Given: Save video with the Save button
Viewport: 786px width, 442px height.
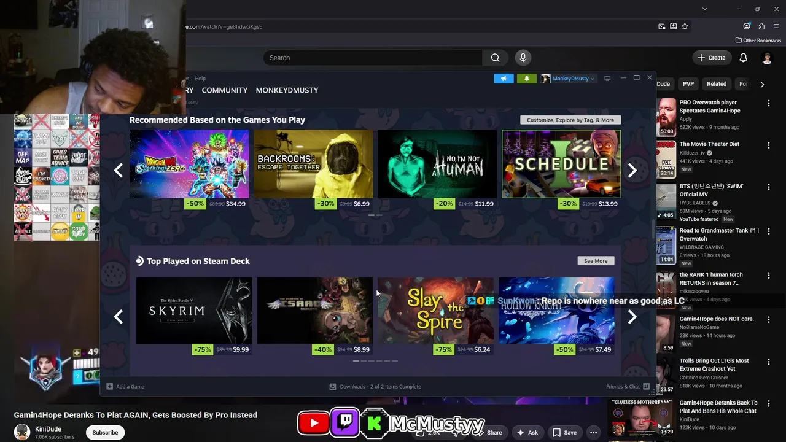Looking at the screenshot, I should click(564, 432).
